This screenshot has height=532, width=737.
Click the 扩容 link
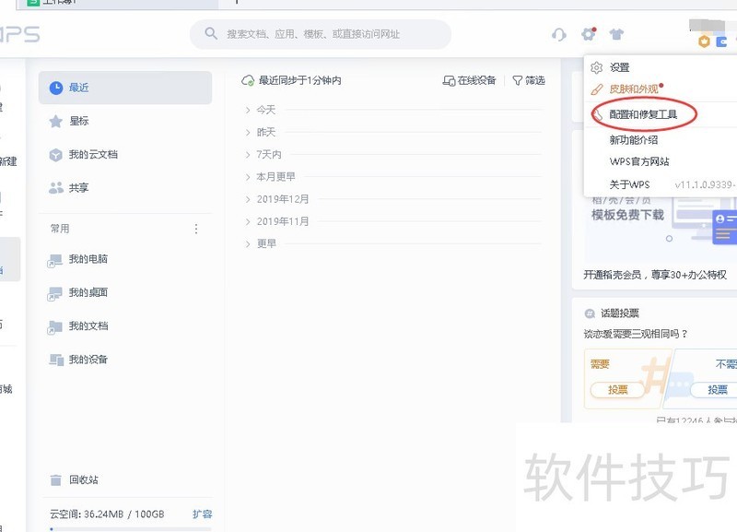click(202, 514)
